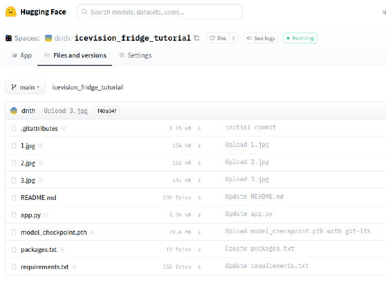Open the commit hash f40a94f
Viewport: 386px width, 306px height.
107,111
